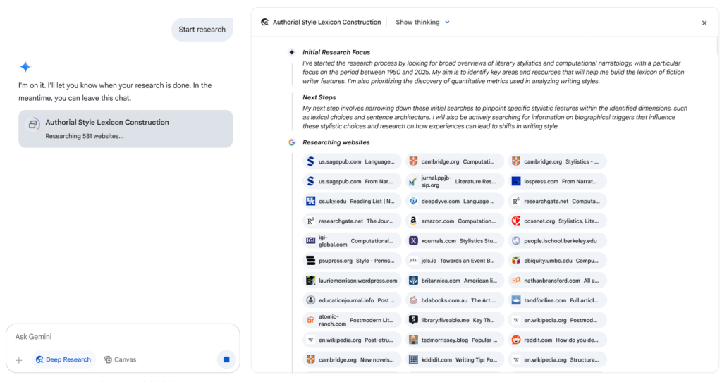
Task: Click the Initial Research Focus heading
Action: [x=336, y=52]
